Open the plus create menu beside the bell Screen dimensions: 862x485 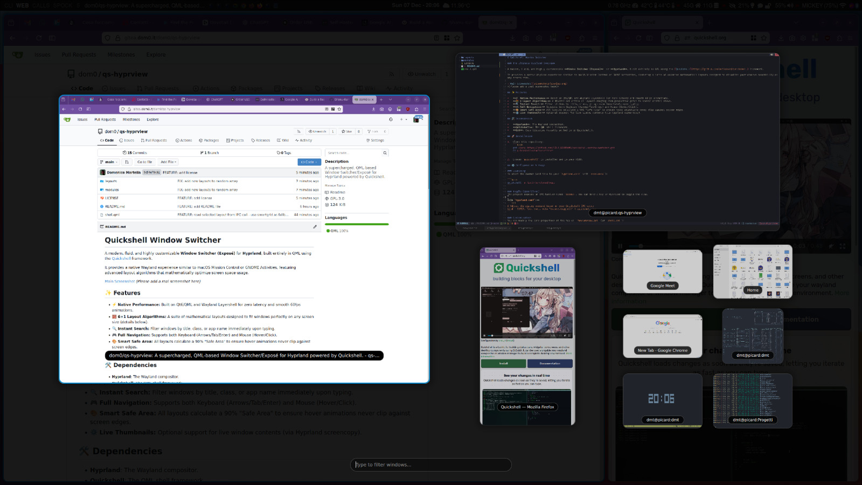click(x=402, y=120)
